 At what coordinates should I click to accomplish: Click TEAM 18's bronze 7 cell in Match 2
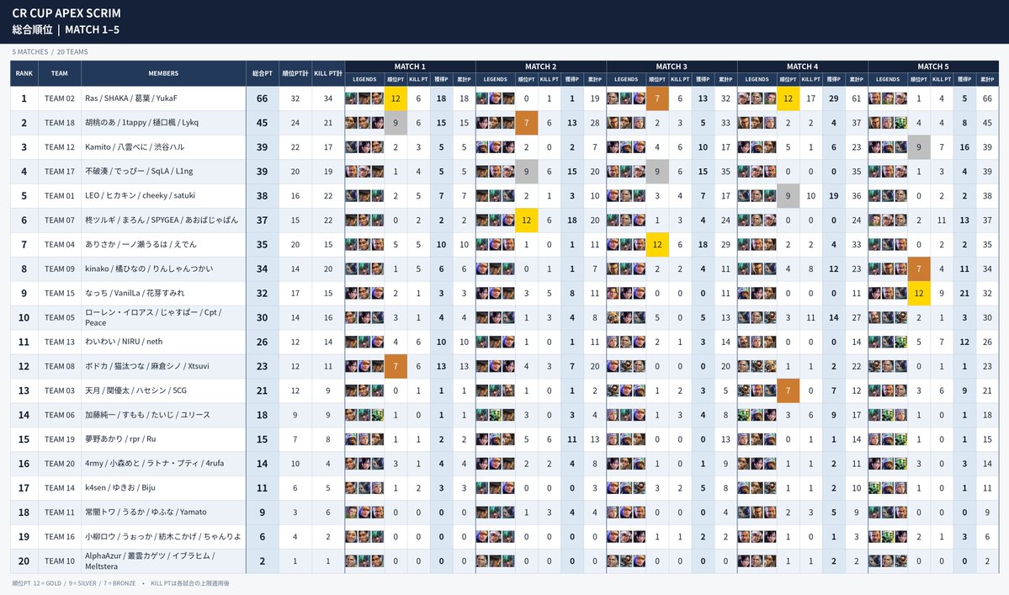[x=526, y=123]
